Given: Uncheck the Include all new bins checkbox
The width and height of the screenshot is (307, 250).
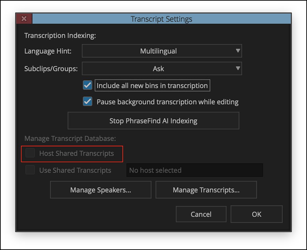Looking at the screenshot, I should 88,85.
